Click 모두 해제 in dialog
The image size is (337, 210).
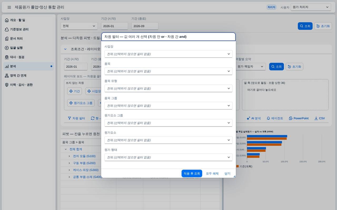click(212, 174)
